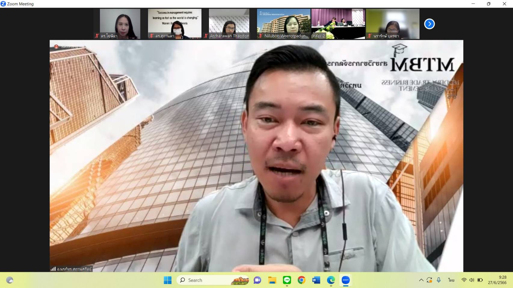Click the sync status tray icon
This screenshot has width=513, height=288.
pos(429,280)
